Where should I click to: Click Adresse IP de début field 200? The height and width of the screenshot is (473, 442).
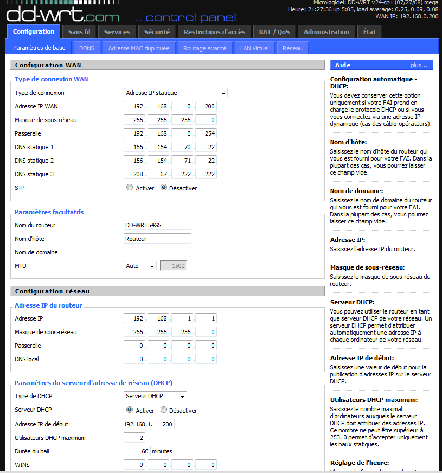164,424
